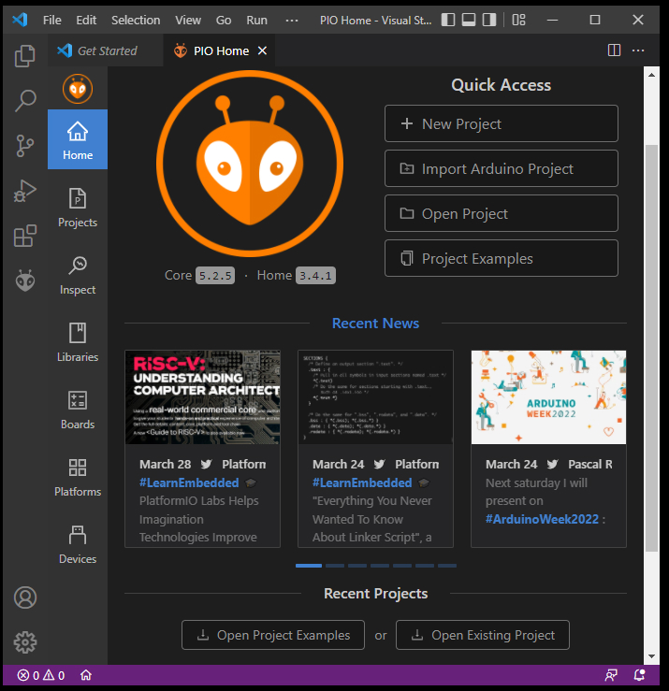Open the Explorer view in activity bar

click(x=24, y=56)
